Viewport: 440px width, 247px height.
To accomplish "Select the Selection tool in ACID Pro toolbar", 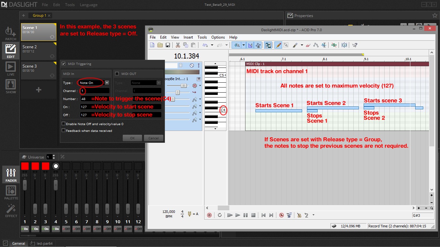I will coord(286,45).
